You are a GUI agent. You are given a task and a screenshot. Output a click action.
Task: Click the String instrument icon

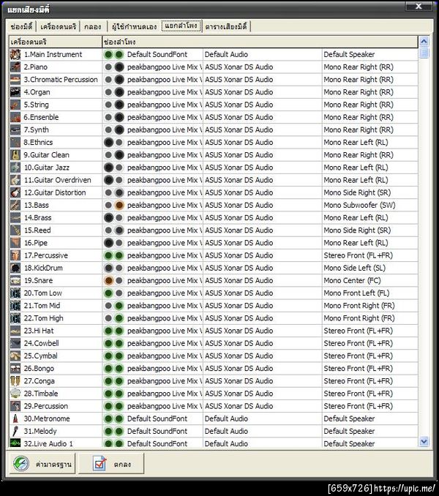[15, 105]
